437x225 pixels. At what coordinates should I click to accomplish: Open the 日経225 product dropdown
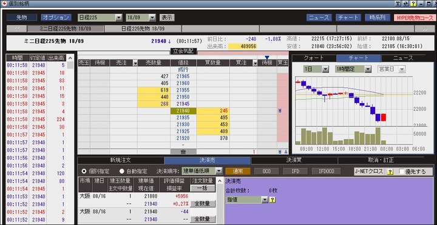click(x=119, y=18)
